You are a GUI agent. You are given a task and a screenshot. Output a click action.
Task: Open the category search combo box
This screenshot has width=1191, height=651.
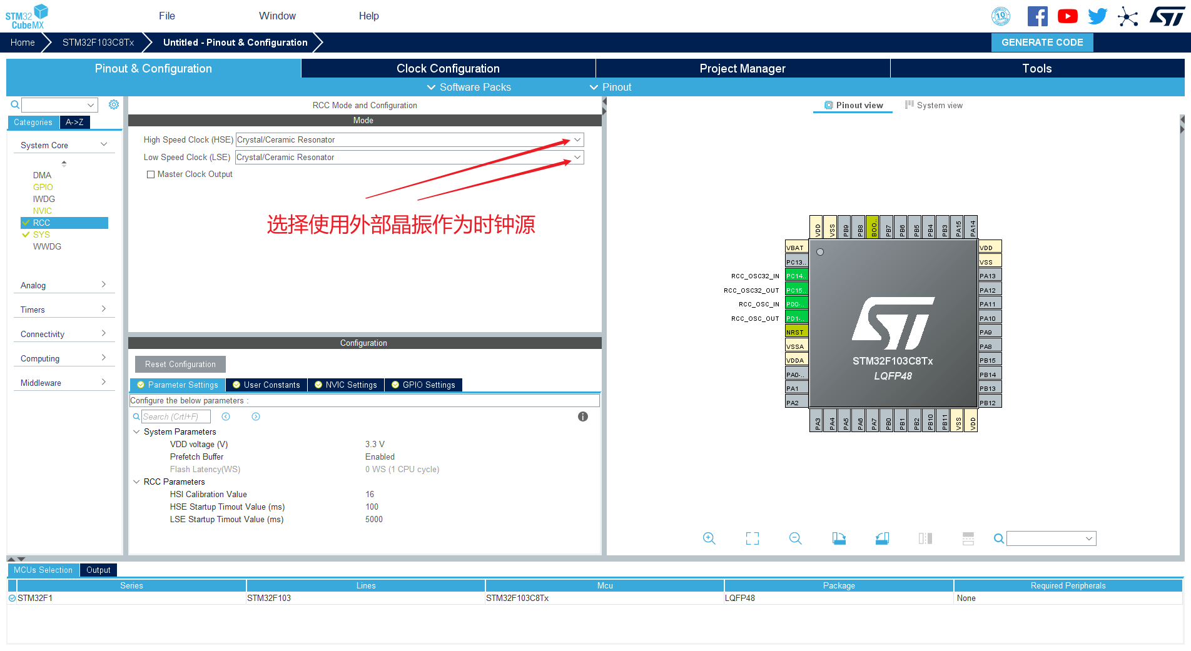pyautogui.click(x=60, y=104)
